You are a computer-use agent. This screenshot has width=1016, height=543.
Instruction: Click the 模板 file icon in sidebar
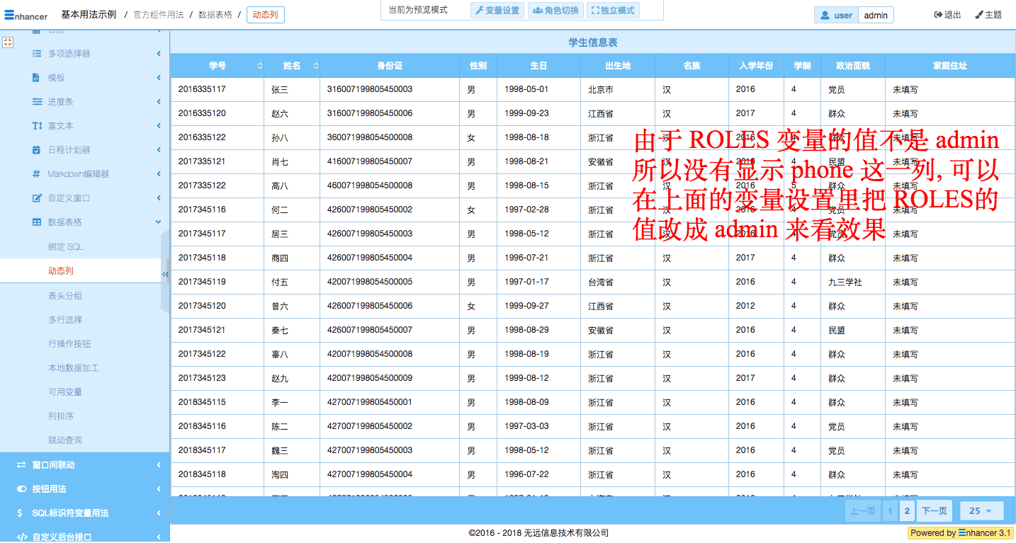(36, 77)
